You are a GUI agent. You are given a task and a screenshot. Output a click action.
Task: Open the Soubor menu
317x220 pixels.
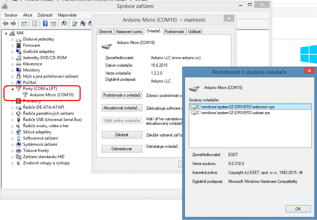(11, 15)
